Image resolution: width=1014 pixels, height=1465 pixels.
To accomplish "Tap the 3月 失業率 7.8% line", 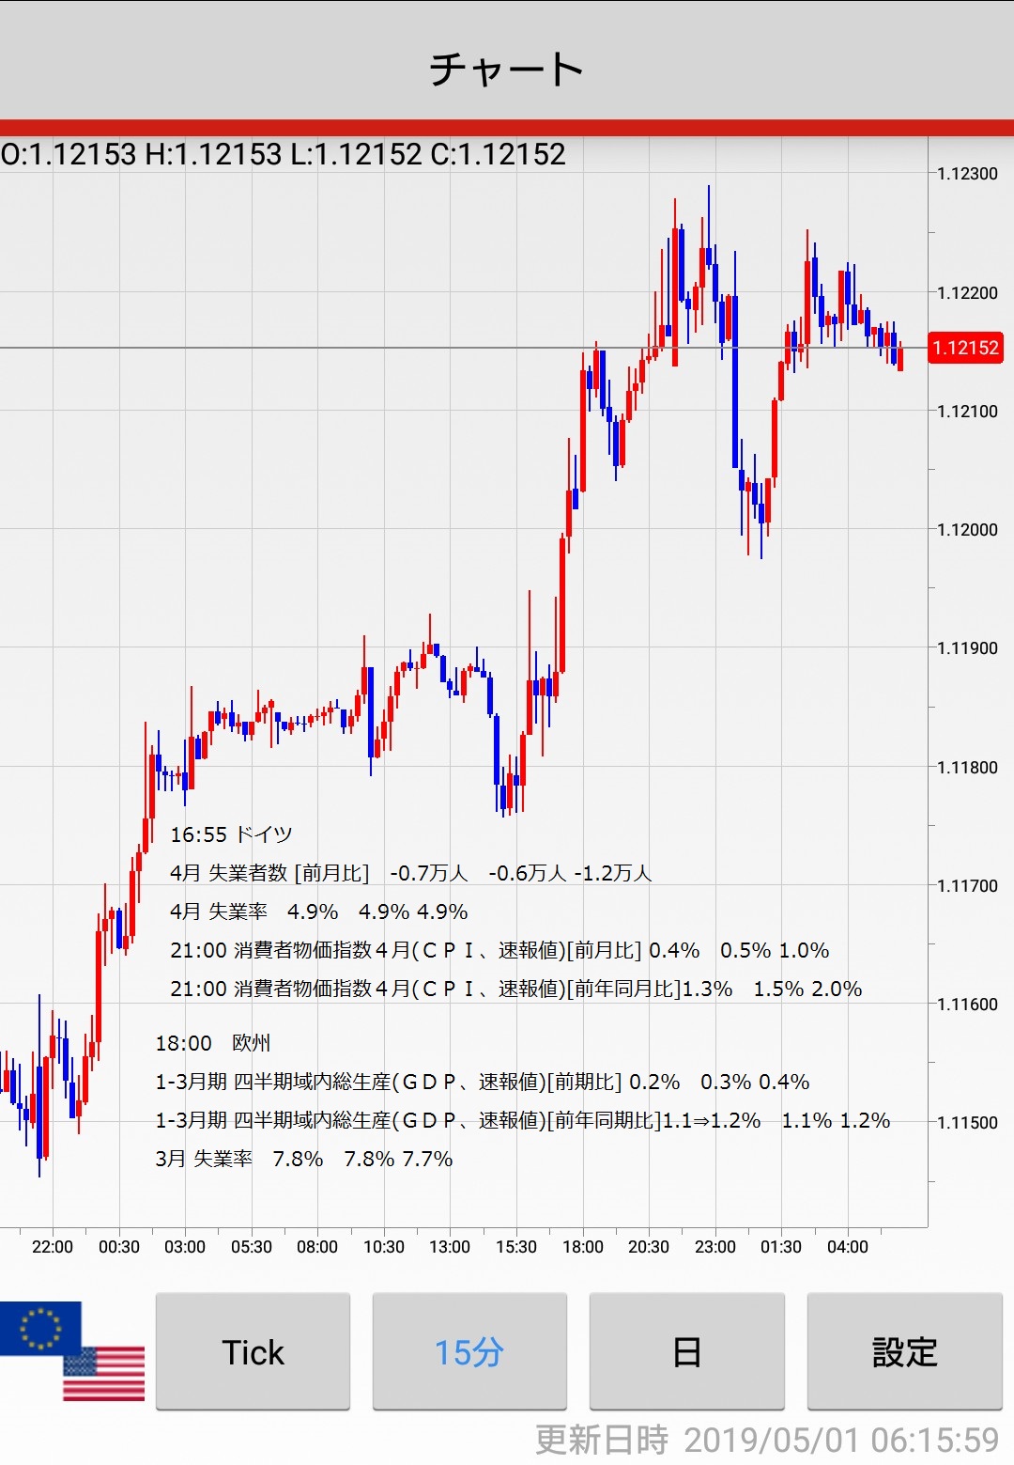I will [303, 1159].
